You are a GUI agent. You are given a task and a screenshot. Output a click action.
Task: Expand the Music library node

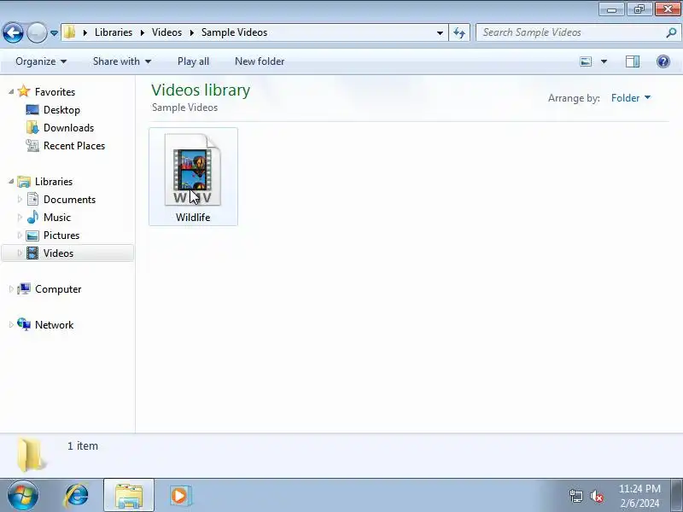[x=20, y=218]
